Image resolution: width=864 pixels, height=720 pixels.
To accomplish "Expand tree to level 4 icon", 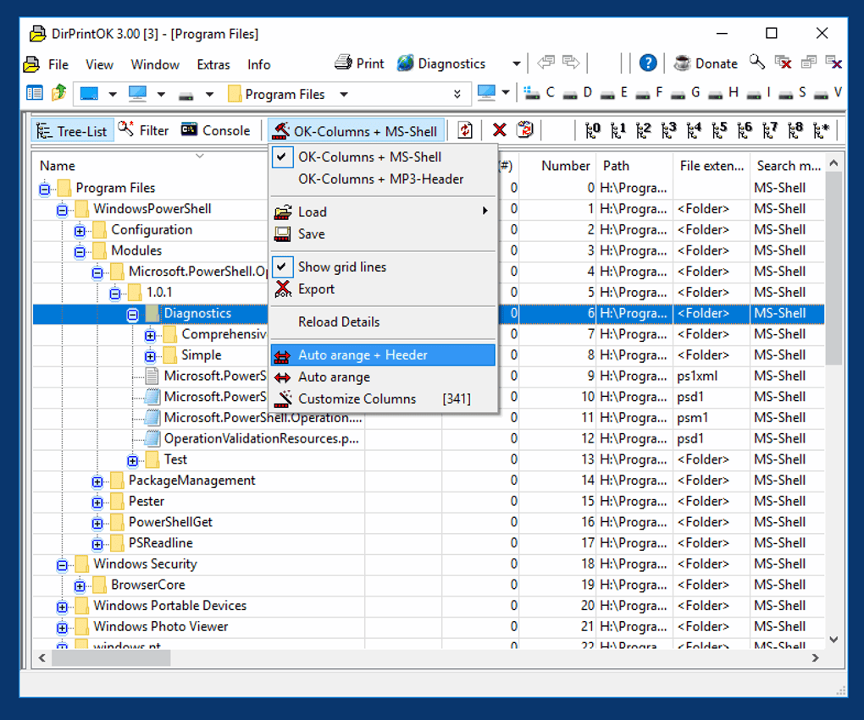I will click(x=694, y=130).
